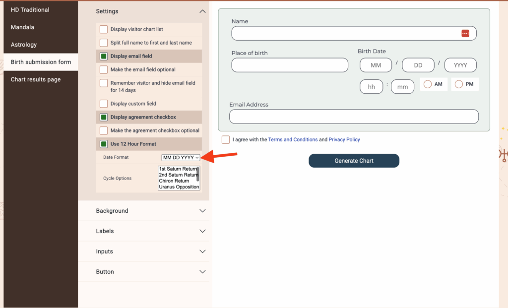The image size is (508, 308).
Task: Select the AM radio button
Action: coord(427,84)
